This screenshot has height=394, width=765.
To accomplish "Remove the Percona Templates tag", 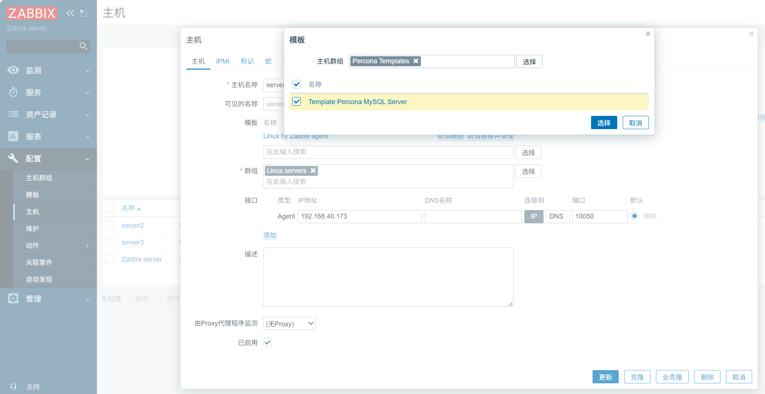I will tap(416, 61).
